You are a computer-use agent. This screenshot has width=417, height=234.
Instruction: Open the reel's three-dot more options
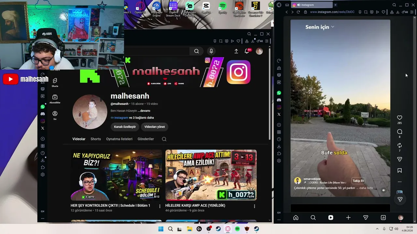coord(399,182)
